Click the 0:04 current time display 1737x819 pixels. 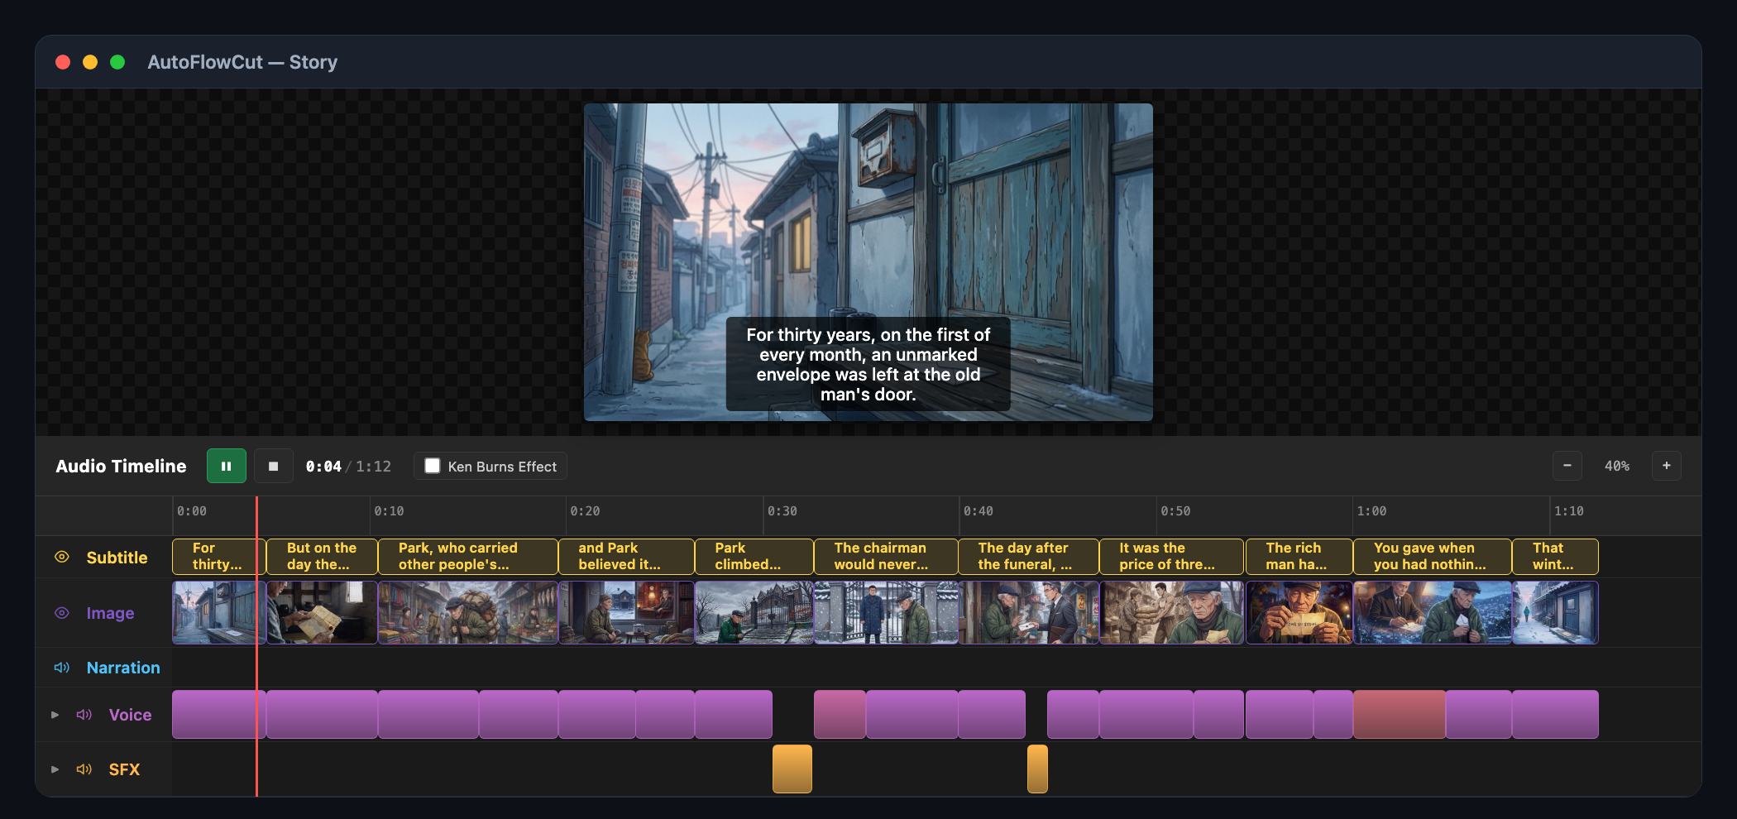323,467
